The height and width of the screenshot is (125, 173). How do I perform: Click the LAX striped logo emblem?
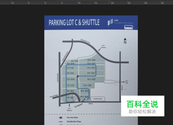coord(110,22)
